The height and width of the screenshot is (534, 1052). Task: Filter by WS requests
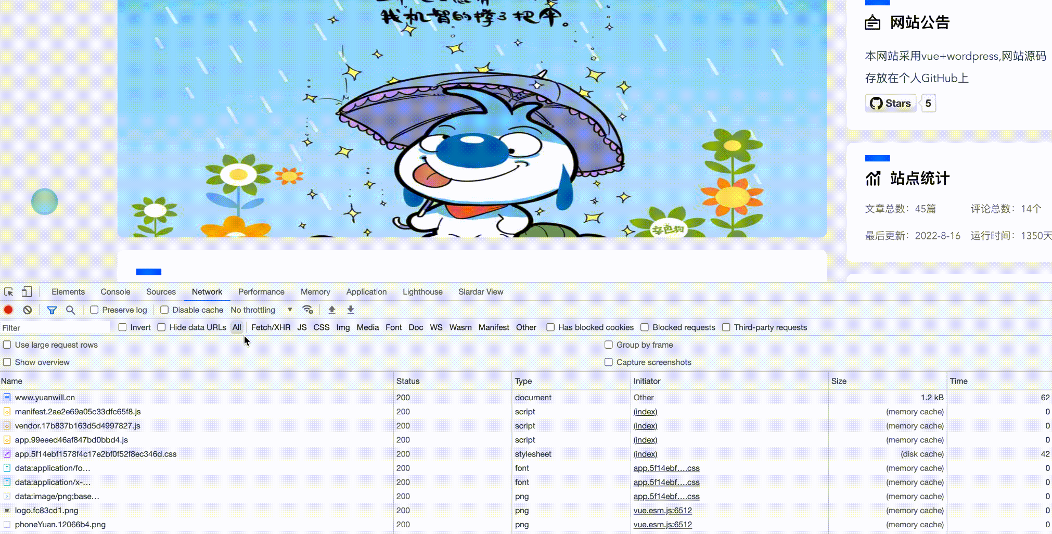pyautogui.click(x=436, y=327)
